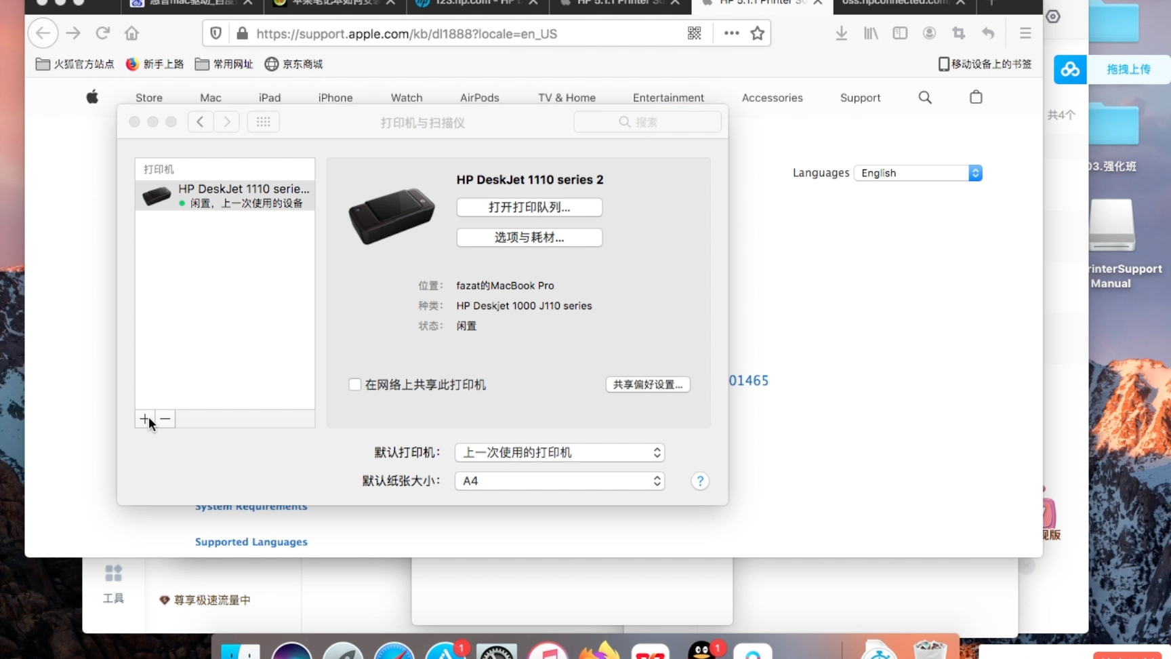Screen dimensions: 1171x659
Task: Click the 工具 tools icon in the background window
Action: coord(113,584)
